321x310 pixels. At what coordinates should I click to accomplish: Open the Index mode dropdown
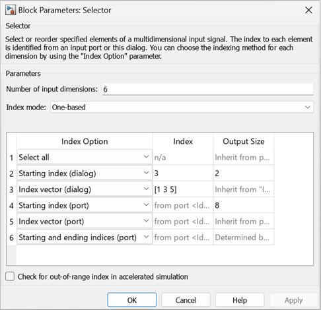pos(182,107)
